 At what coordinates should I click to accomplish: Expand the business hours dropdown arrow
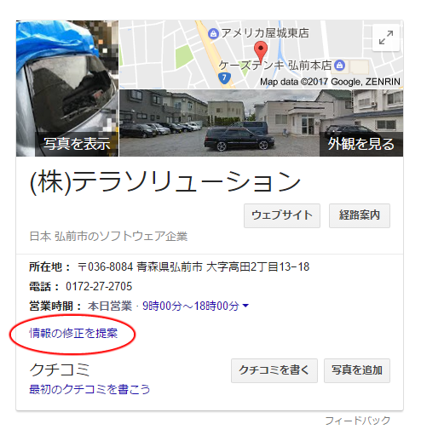tap(245, 306)
